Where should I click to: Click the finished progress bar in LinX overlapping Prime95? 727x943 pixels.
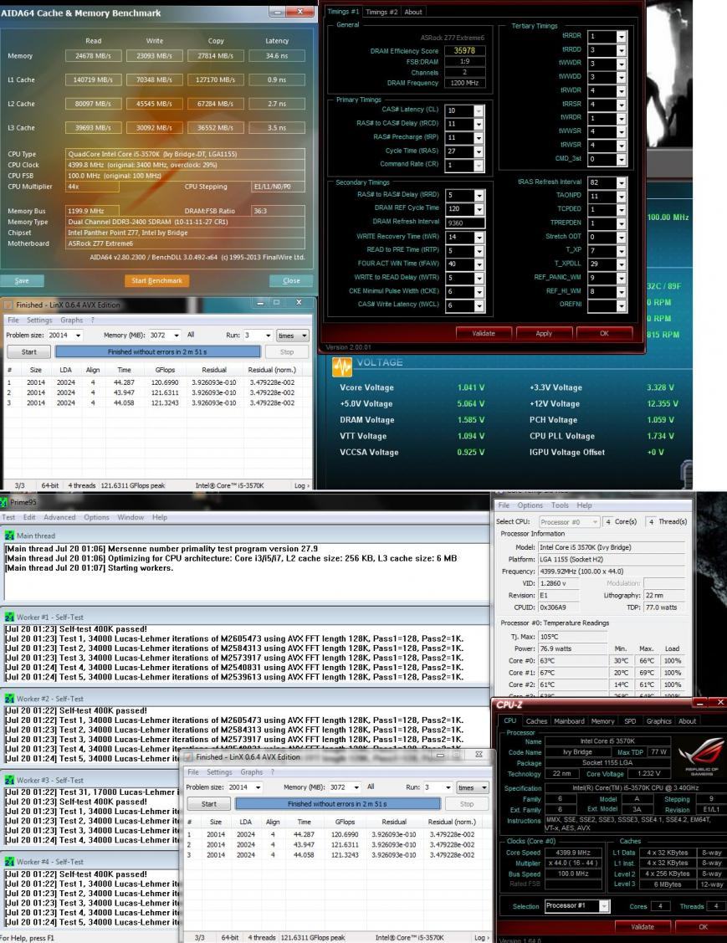coord(337,803)
